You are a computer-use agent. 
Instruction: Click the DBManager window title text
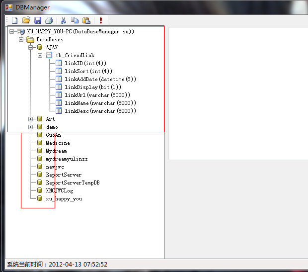click(x=33, y=7)
